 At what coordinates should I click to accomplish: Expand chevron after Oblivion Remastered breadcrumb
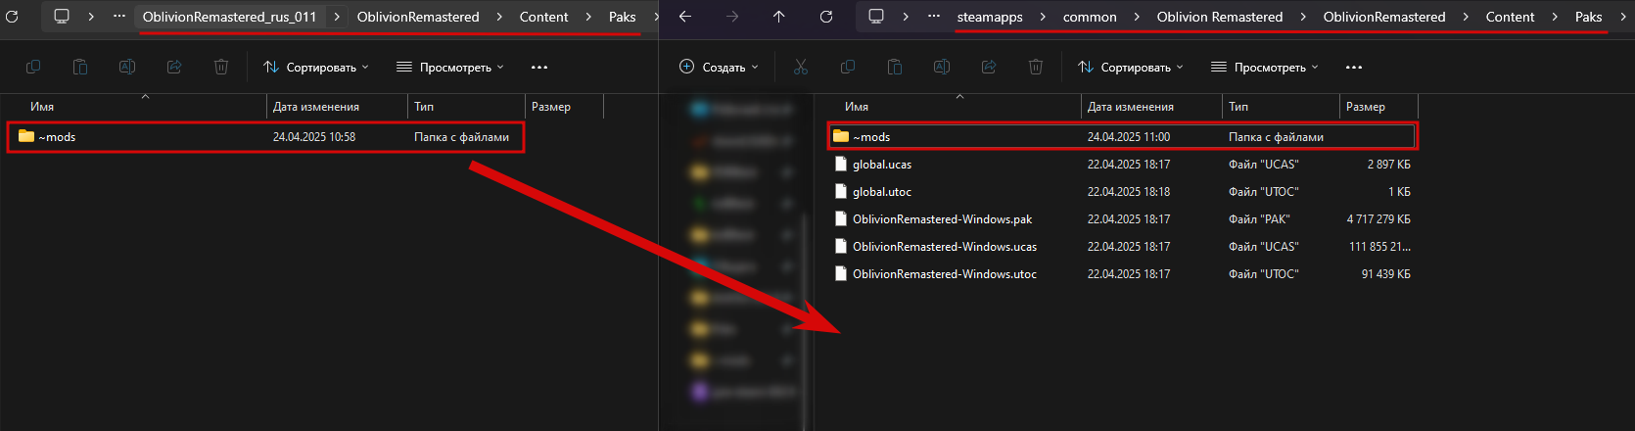1303,17
